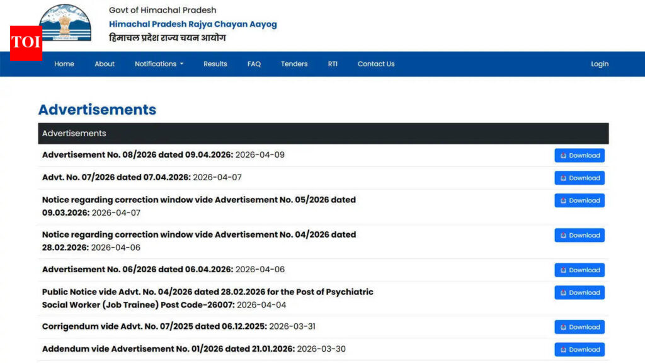This screenshot has width=645, height=363.
Task: Download correction window notice for Advertisement 05/2026
Action: click(x=579, y=200)
